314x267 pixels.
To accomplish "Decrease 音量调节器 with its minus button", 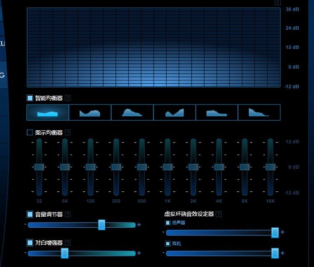I will coord(25,224).
